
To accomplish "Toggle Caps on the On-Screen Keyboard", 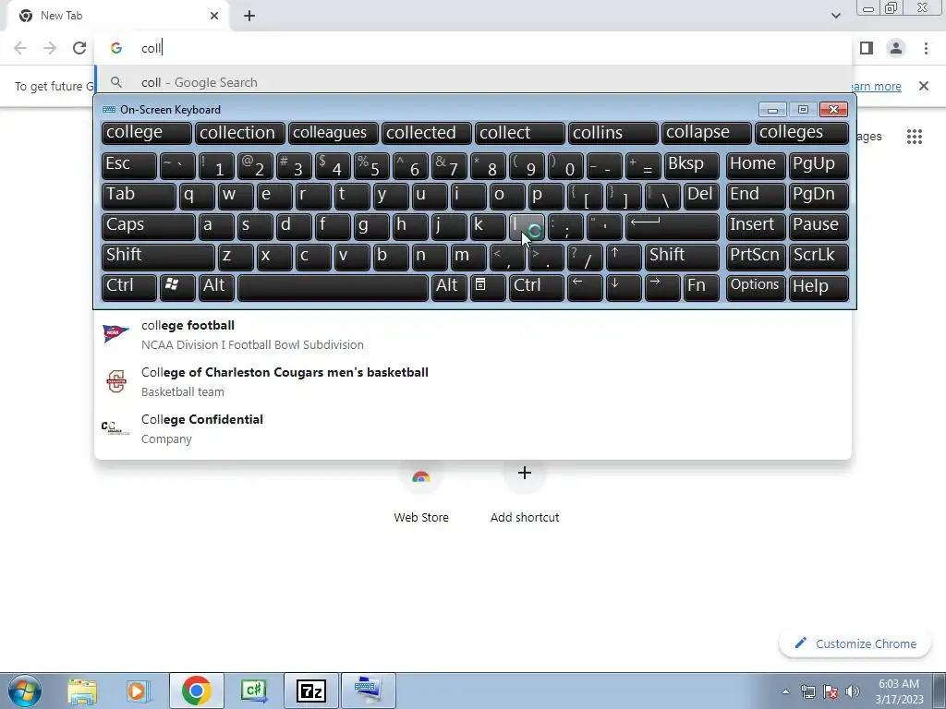I will click(x=148, y=225).
